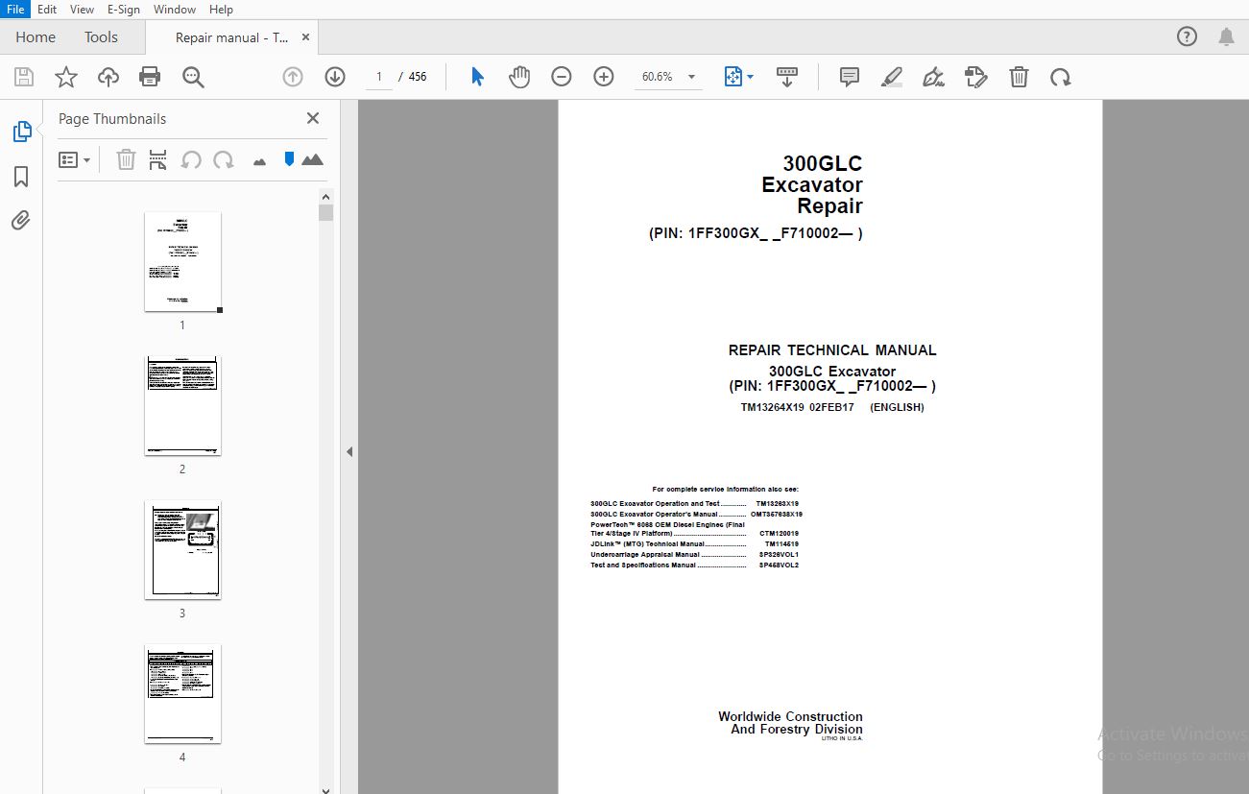Viewport: 1249px width, 794px height.
Task: Switch to the Home tab
Action: click(x=36, y=37)
